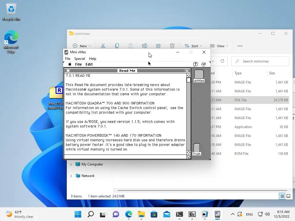The image size is (295, 221).
Task: Select the Trash icon on Mac desktop
Action: point(196,149)
